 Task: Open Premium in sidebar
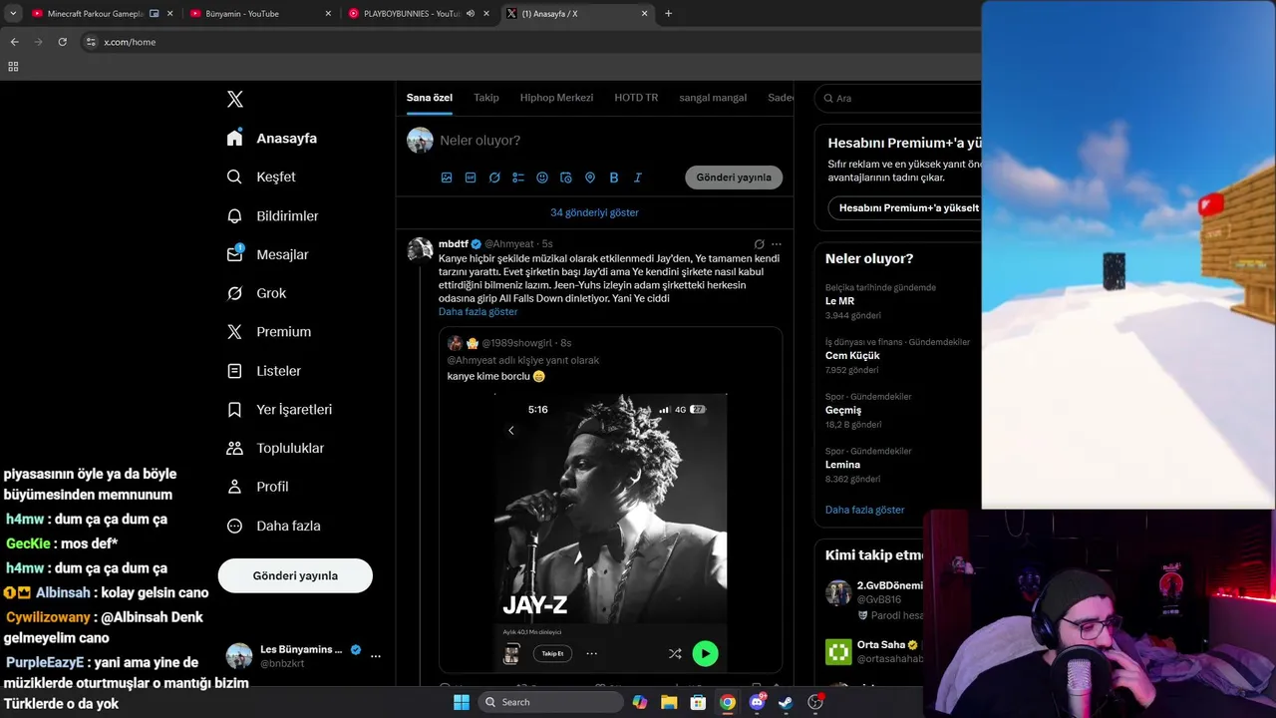pos(268,332)
